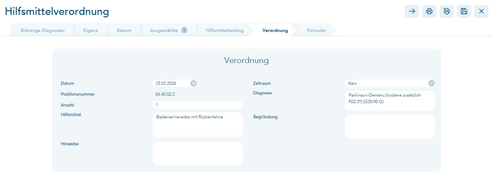Switch to Bisherige Diagnosen tab

click(x=43, y=30)
